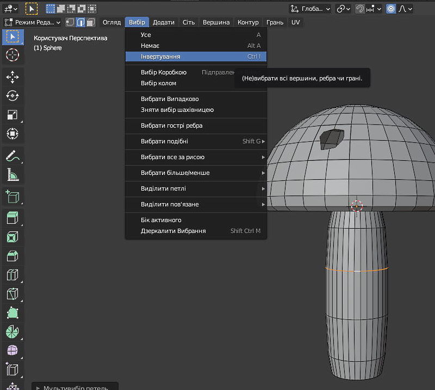Select the Loop Cut tool
The height and width of the screenshot is (390, 435).
[13, 275]
